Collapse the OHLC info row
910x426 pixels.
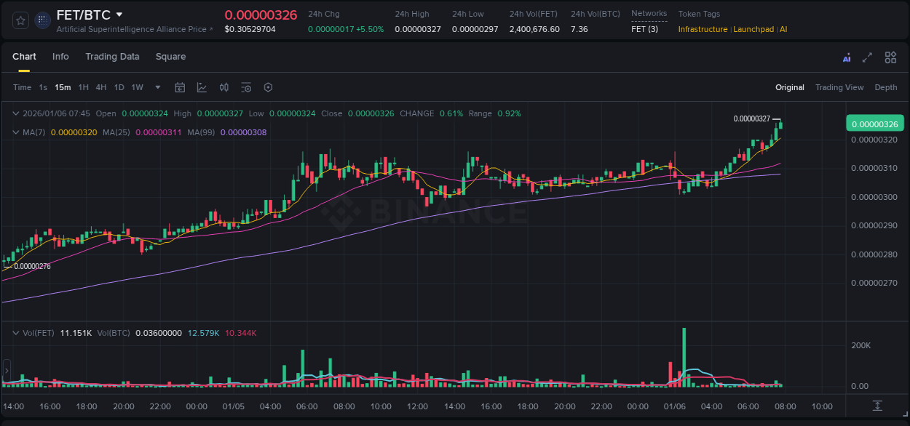pyautogui.click(x=16, y=113)
